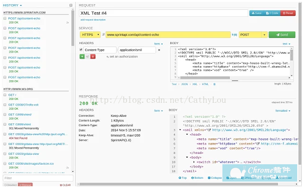Image resolution: width=307 pixels, height=190 pixels.
Task: Click Collapse in response toolbar
Action: pos(215,178)
